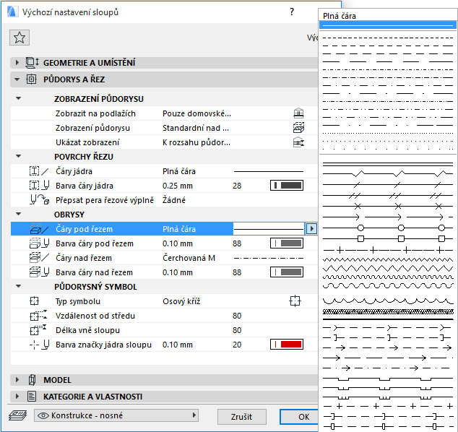The height and width of the screenshot is (432, 458).
Task: Expand the Kategorie a vlastnosti panel
Action: 17,397
